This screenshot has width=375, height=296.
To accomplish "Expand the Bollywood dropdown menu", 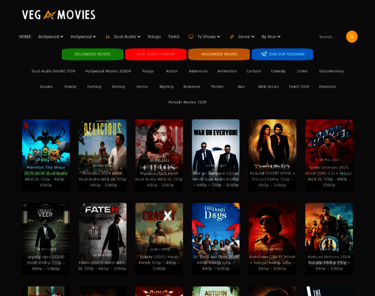I will pos(51,37).
